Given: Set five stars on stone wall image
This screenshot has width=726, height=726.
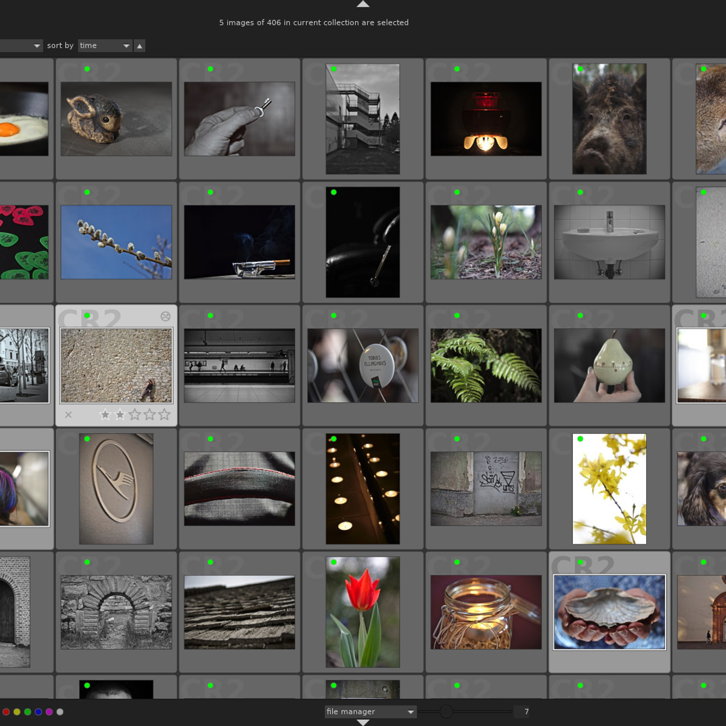Looking at the screenshot, I should click(x=164, y=414).
